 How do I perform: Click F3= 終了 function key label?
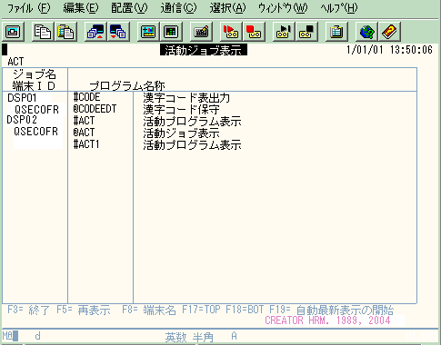tap(28, 310)
